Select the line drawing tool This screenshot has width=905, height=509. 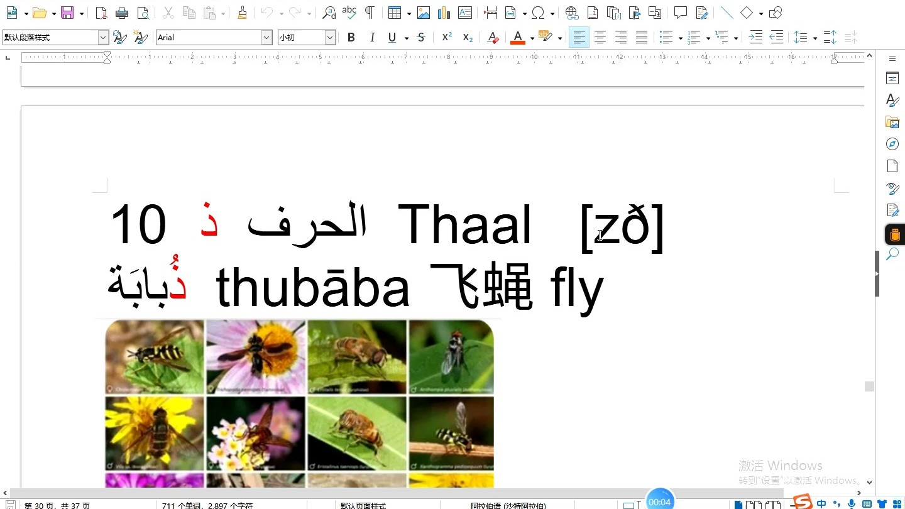point(727,13)
